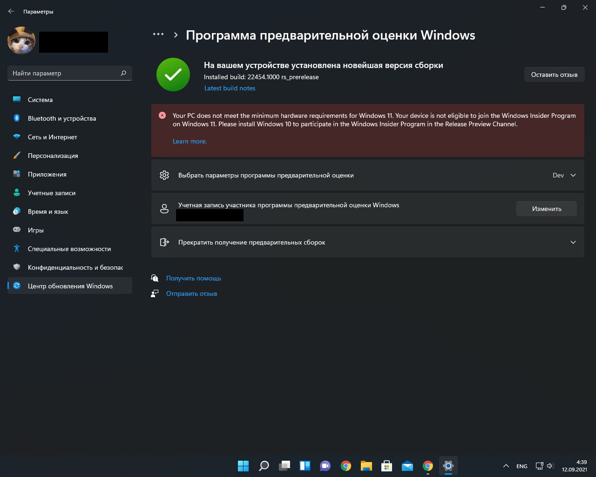
Task: Open Task View on taskbar
Action: point(284,466)
